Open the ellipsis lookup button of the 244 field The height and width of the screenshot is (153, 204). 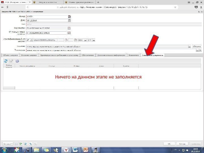pos(94,40)
